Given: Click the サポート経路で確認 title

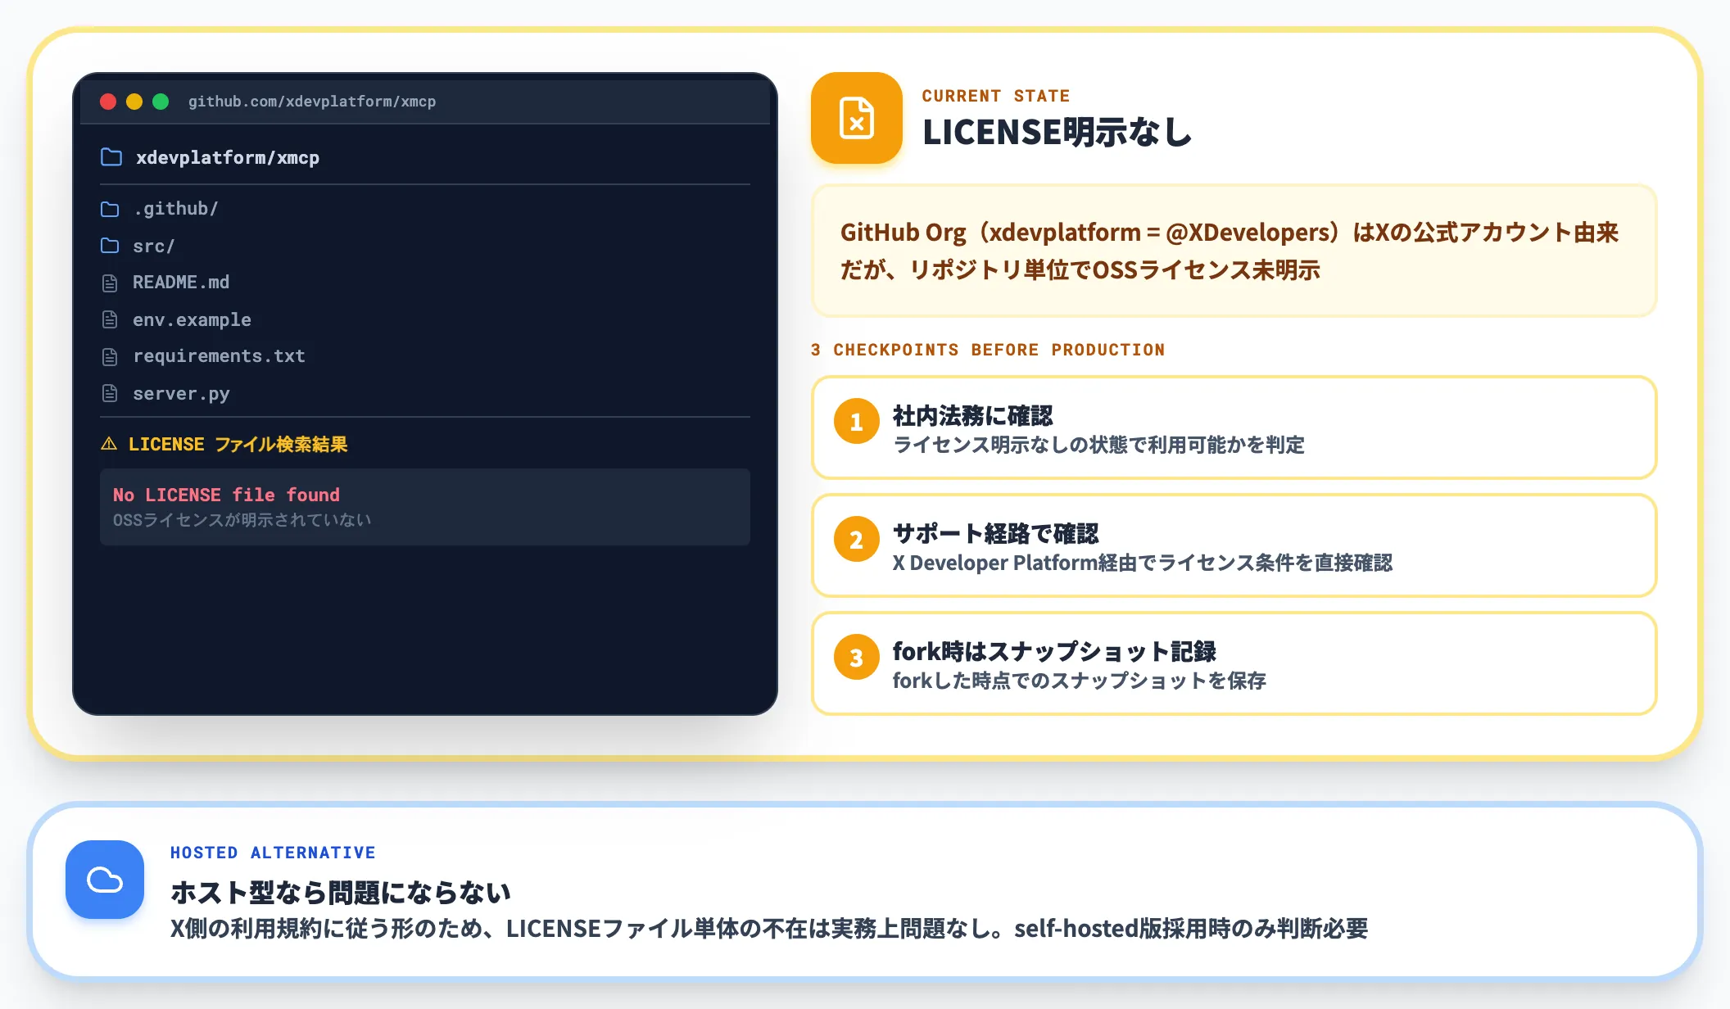Looking at the screenshot, I should [x=996, y=534].
